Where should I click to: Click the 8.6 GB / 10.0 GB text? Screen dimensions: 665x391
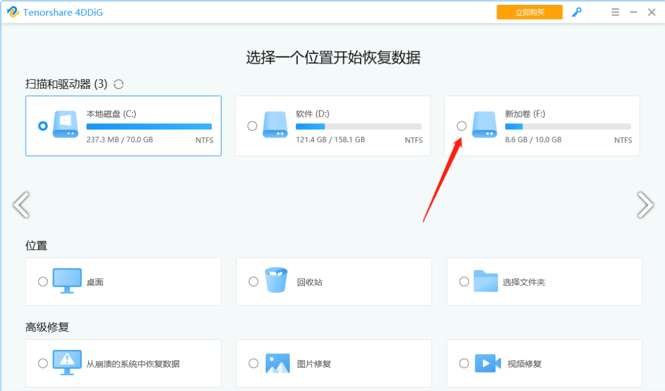[x=533, y=140]
